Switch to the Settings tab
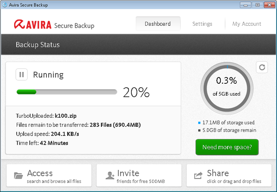277x192 pixels. (x=202, y=24)
